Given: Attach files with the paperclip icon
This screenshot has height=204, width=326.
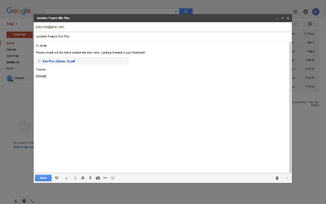Looking at the screenshot, I should [75, 178].
